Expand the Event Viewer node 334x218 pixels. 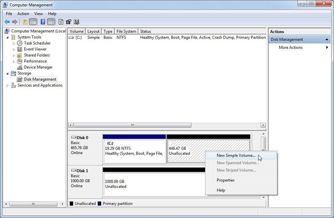pyautogui.click(x=14, y=49)
